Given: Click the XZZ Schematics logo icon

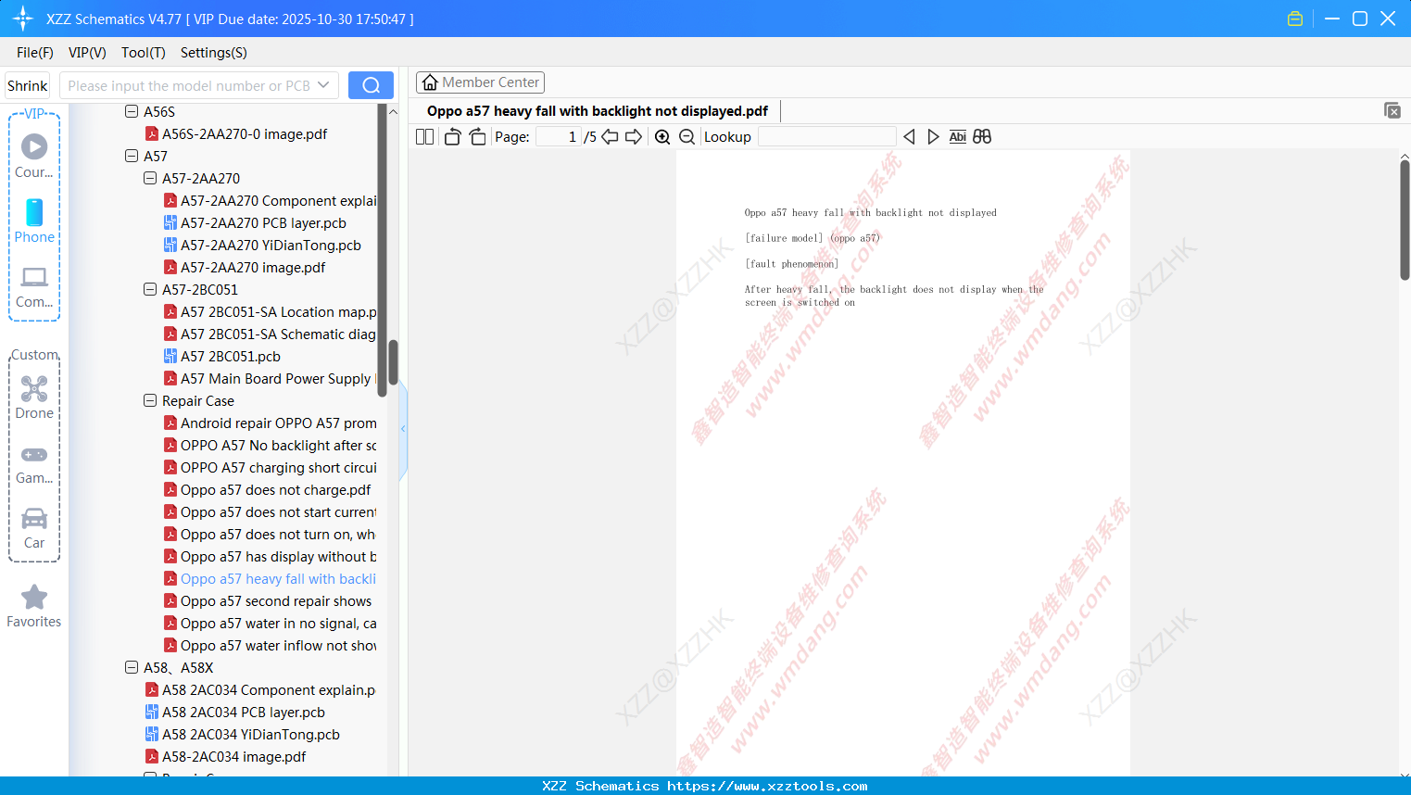Looking at the screenshot, I should tap(23, 19).
